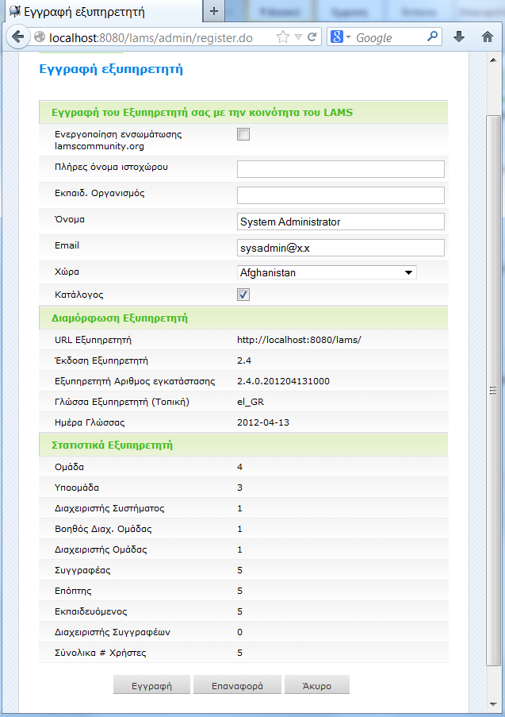Go to browser home page icon

[488, 37]
